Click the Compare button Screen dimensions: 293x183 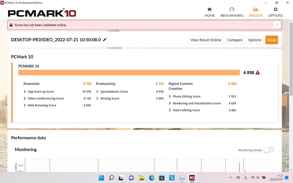[235, 40]
